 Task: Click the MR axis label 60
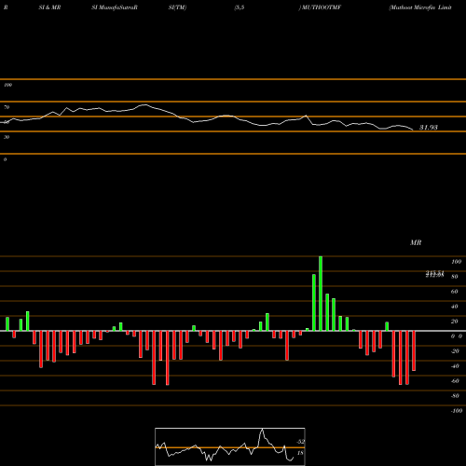point(455,292)
